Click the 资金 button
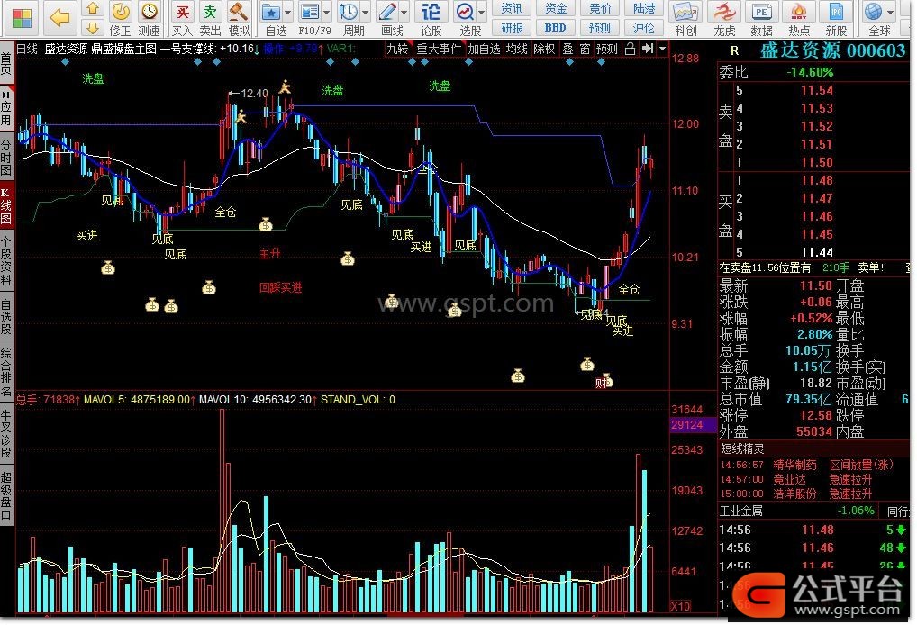The width and height of the screenshot is (917, 625). [x=556, y=8]
